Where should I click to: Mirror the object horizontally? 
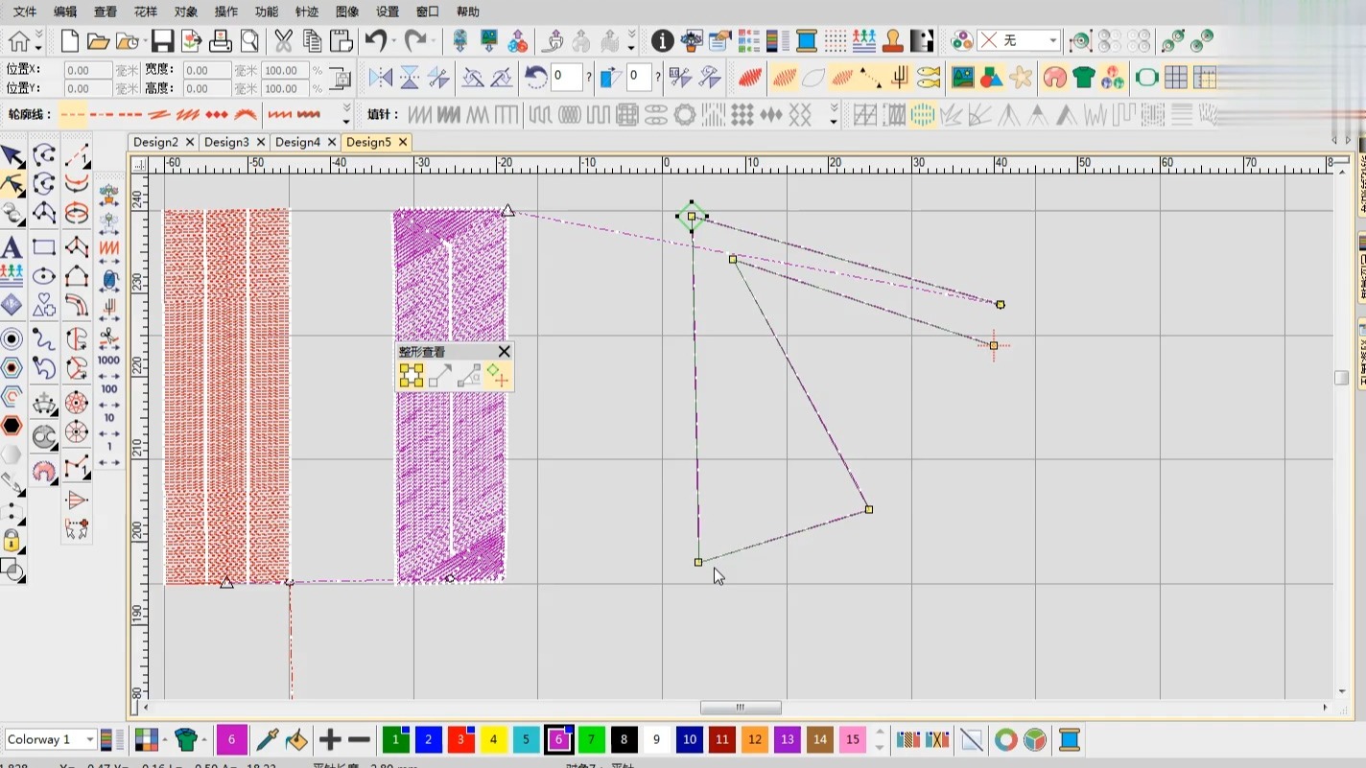point(381,78)
